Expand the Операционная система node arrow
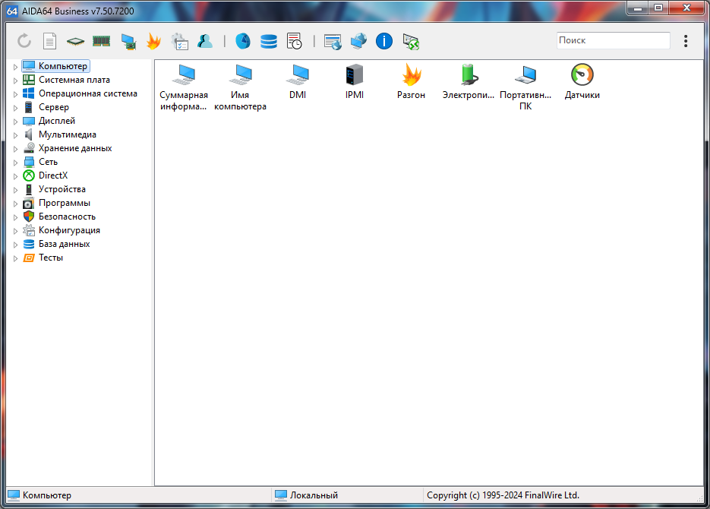This screenshot has height=509, width=710. (15, 93)
